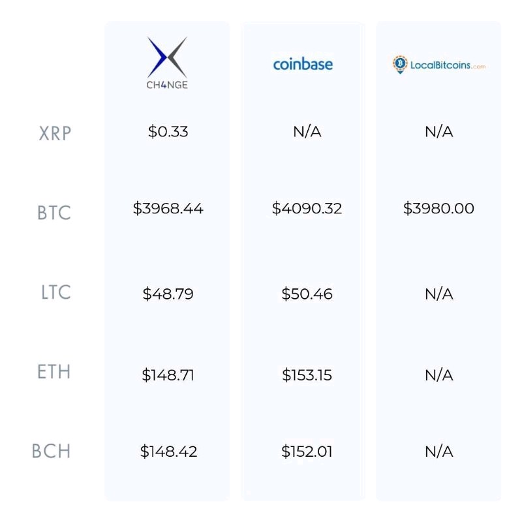Select the BCH row label
522x522 pixels.
pos(51,451)
